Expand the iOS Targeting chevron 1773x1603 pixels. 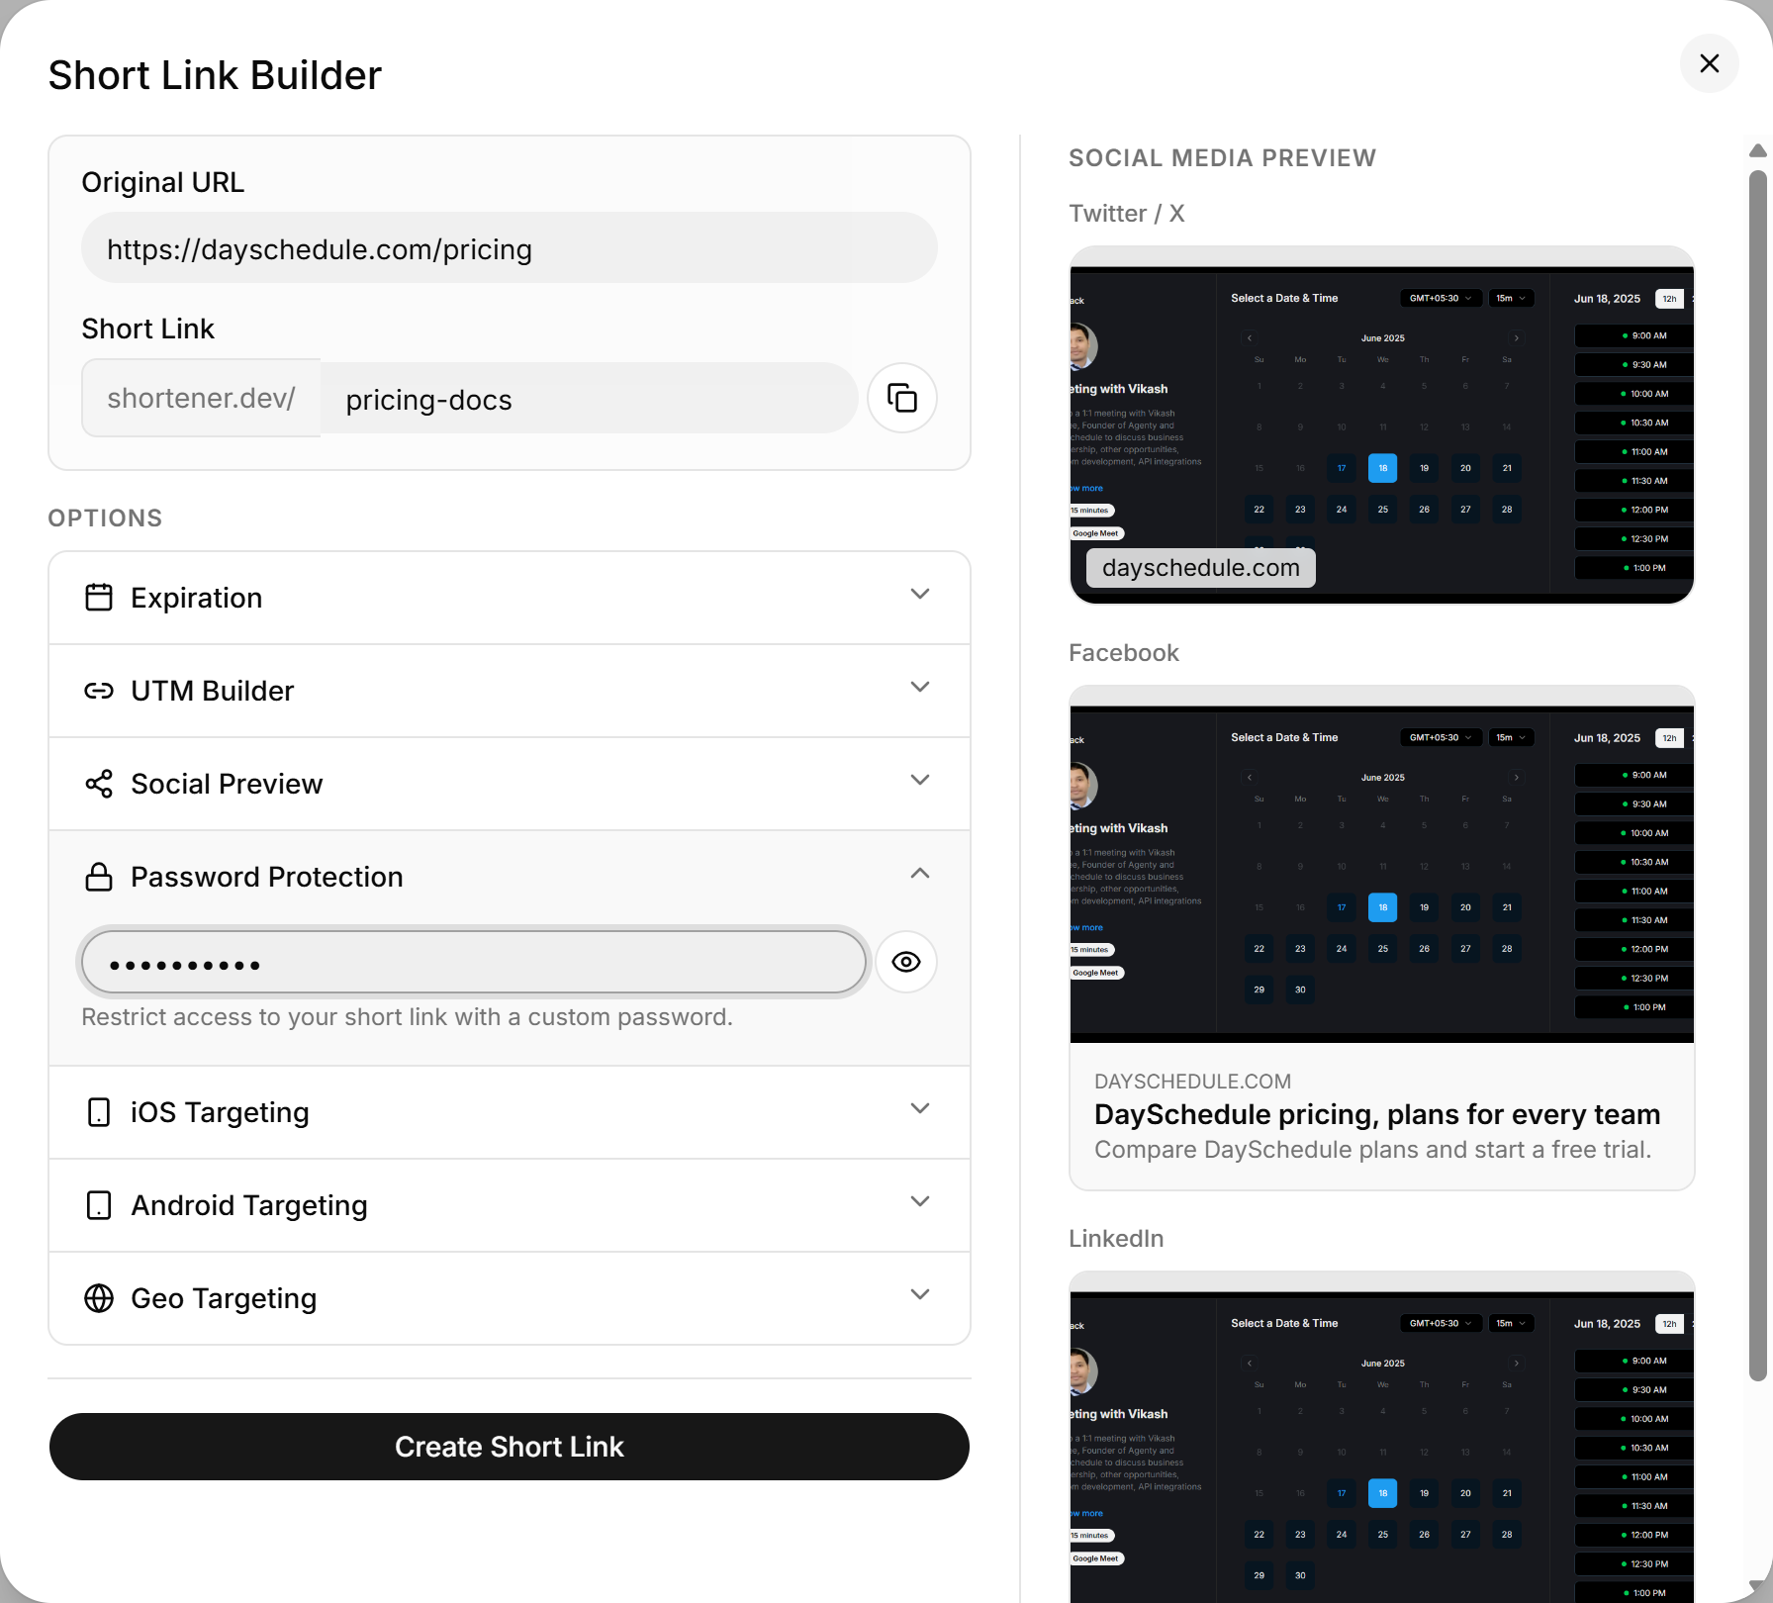coord(920,1108)
